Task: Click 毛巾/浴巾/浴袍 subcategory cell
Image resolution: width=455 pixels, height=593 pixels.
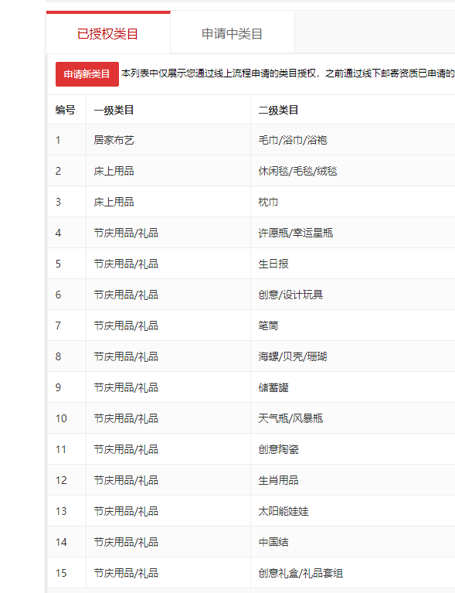Action: point(293,140)
